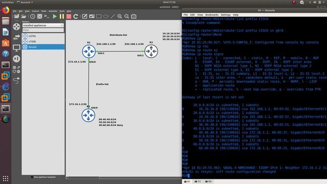Click the Activities button in top bar
Screen dimensions: 327x184
(x=8, y=2)
